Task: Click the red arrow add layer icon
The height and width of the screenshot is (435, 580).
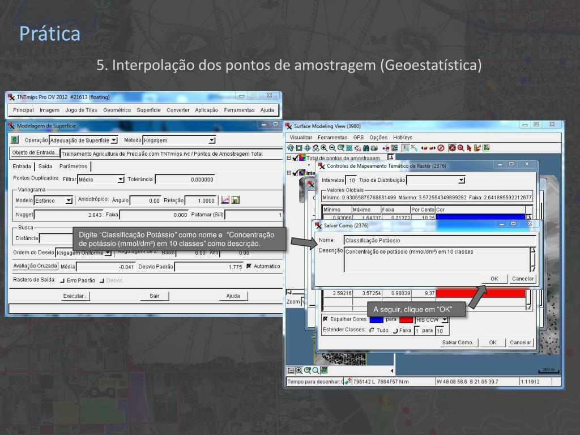Action: pyautogui.click(x=386, y=148)
